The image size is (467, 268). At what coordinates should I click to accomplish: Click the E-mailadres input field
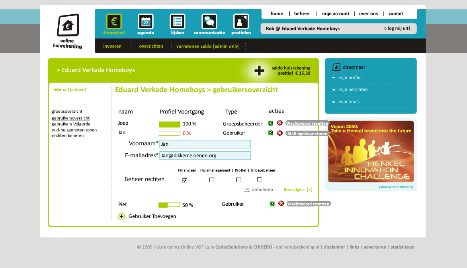coord(205,156)
